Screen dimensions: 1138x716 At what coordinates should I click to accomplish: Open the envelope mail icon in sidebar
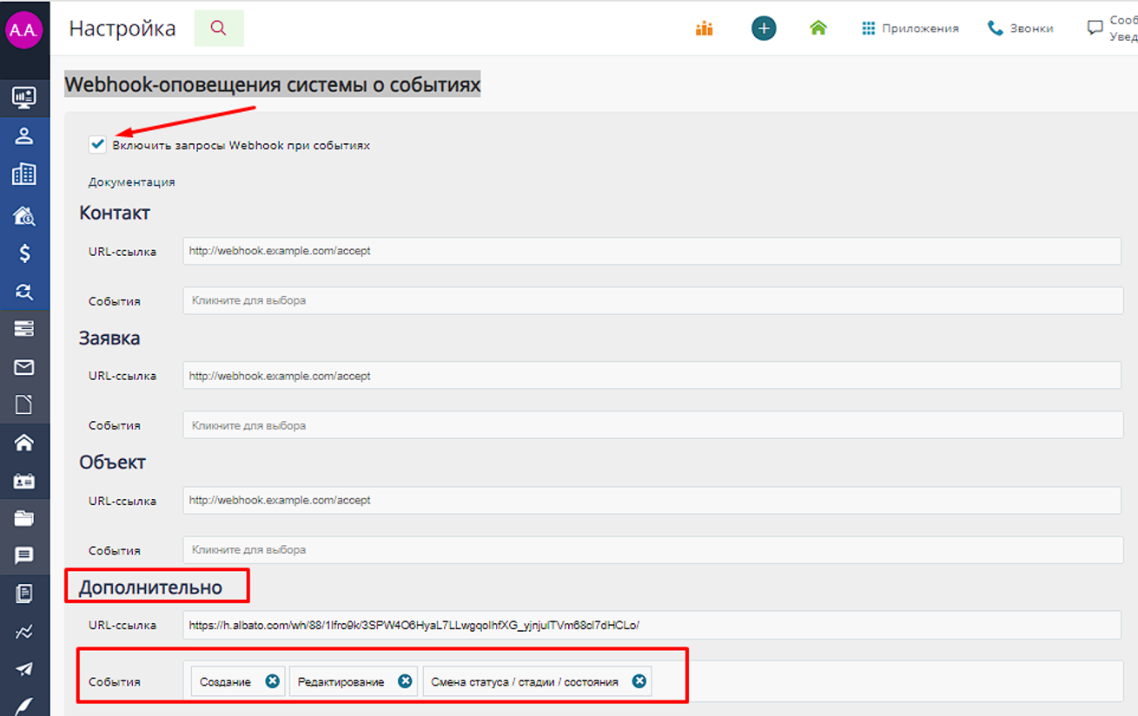[x=24, y=368]
